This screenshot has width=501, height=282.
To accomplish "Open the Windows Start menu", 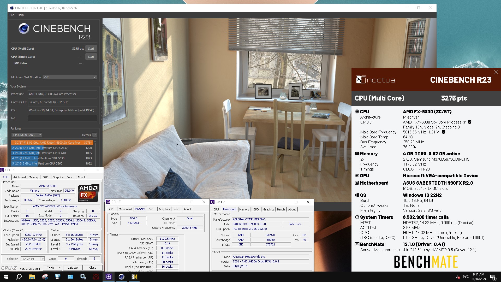I will click(x=6, y=277).
